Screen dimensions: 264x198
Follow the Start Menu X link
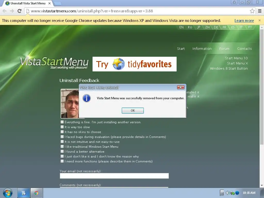coord(237,63)
